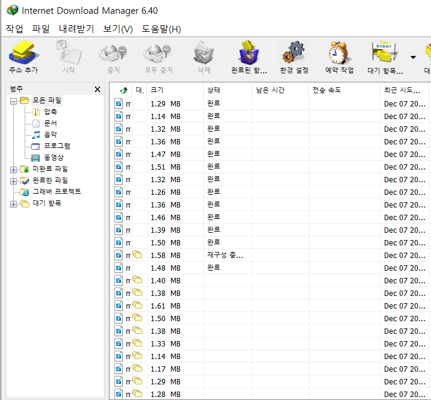Click the film icon beside 동영상
Viewport: 431px width, 400px height.
click(36, 158)
